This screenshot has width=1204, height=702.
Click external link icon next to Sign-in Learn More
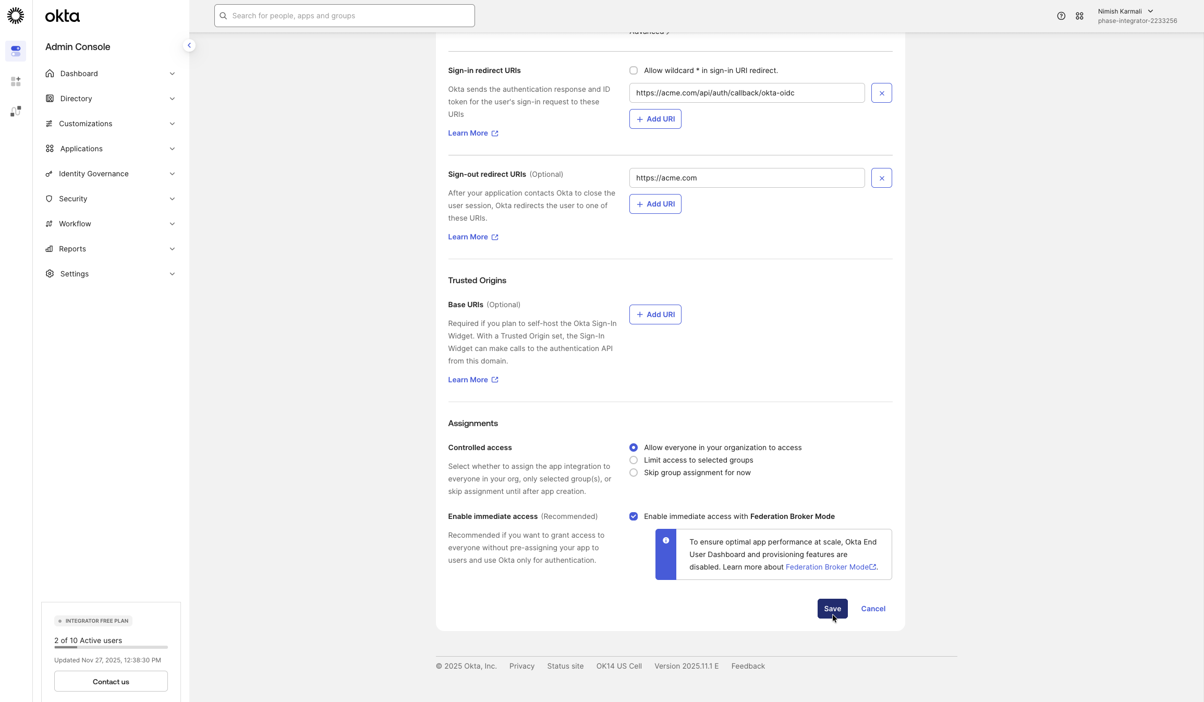pyautogui.click(x=495, y=134)
